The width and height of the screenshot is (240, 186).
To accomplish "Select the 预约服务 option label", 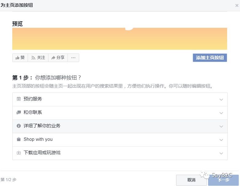I will [x=33, y=99].
